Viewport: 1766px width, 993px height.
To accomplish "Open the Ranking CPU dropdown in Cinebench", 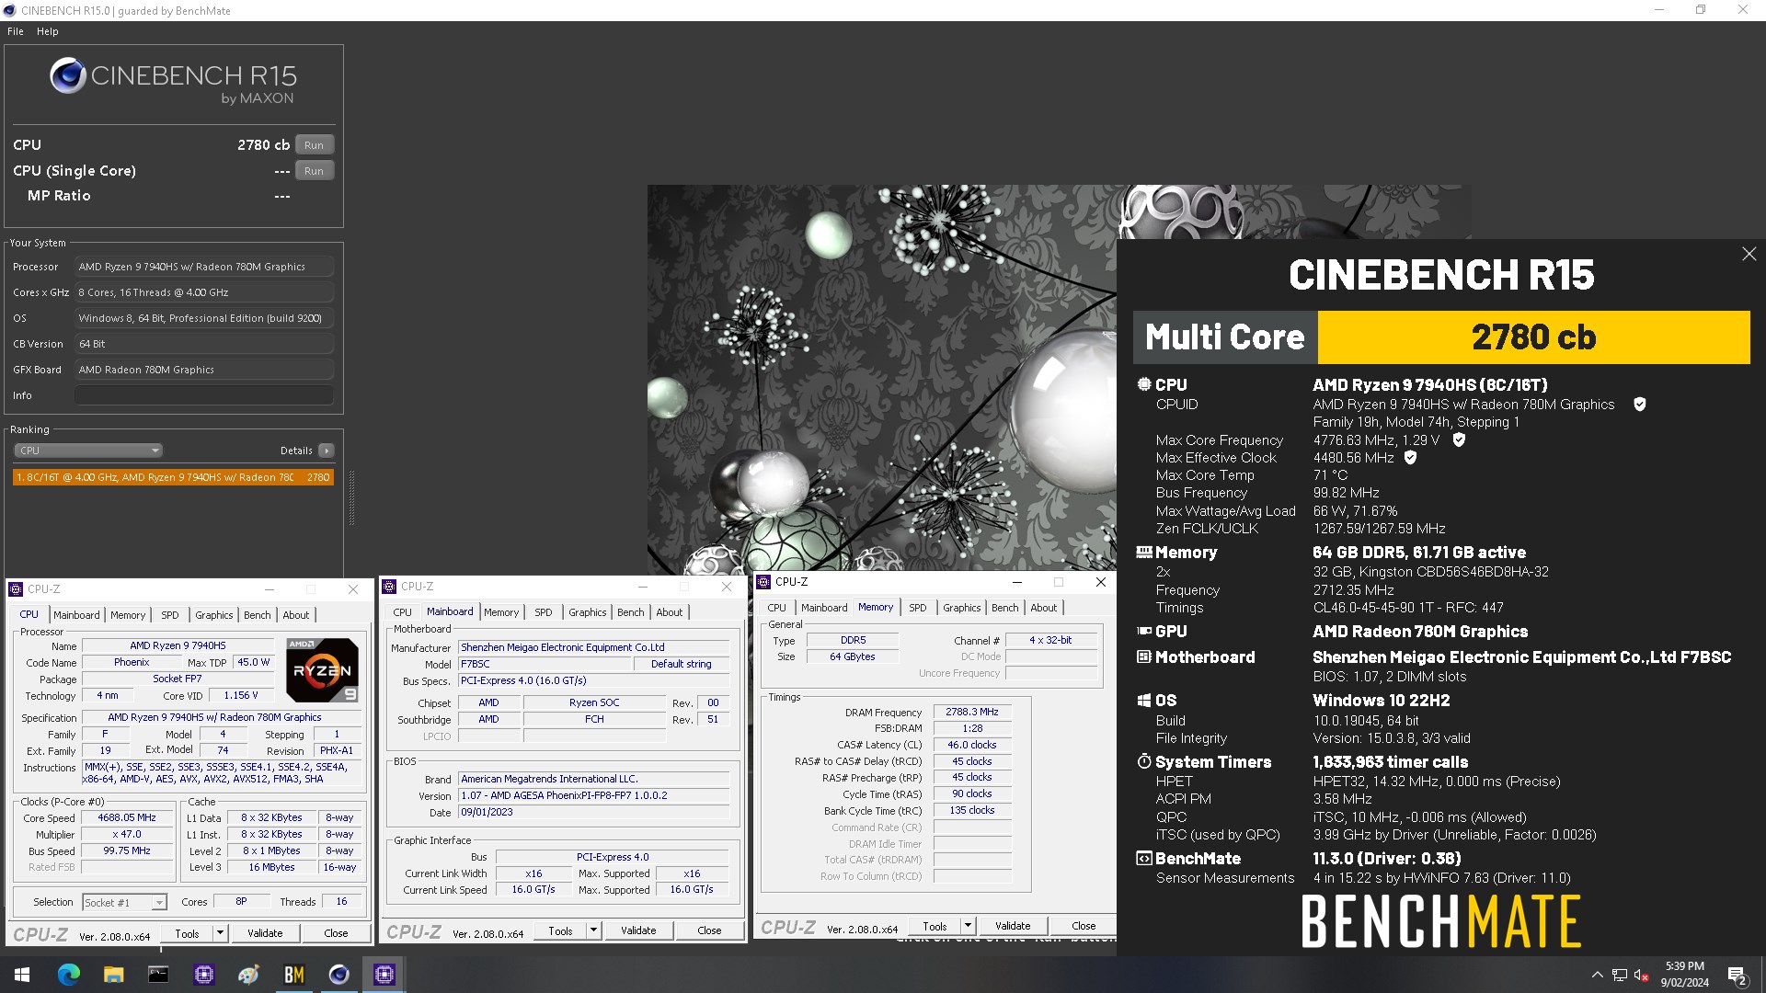I will click(x=88, y=451).
